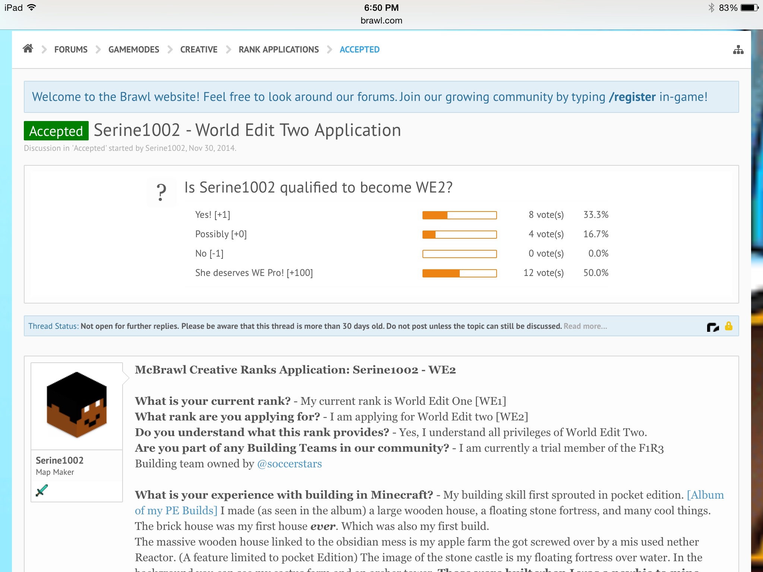Click the diamond sword badge icon
The height and width of the screenshot is (572, 763).
[x=42, y=490]
